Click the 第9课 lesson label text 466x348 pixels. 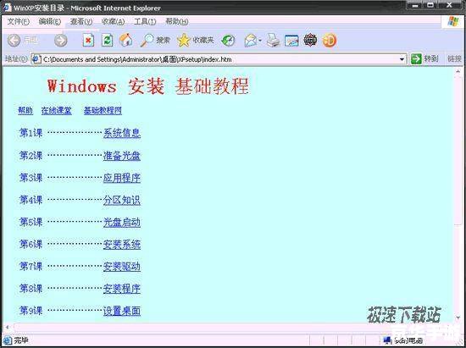click(x=31, y=311)
